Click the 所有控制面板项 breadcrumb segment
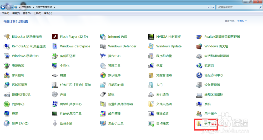Screen dimensions: 263x140 click(44, 7)
